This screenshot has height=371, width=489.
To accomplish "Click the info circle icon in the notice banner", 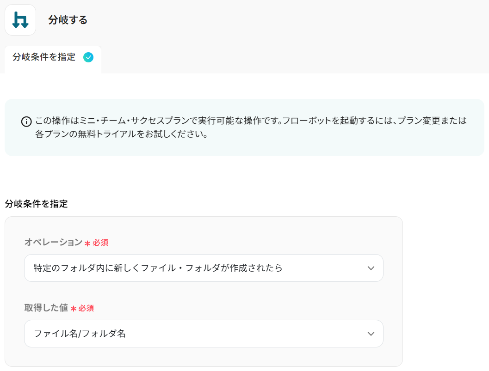I will point(26,122).
